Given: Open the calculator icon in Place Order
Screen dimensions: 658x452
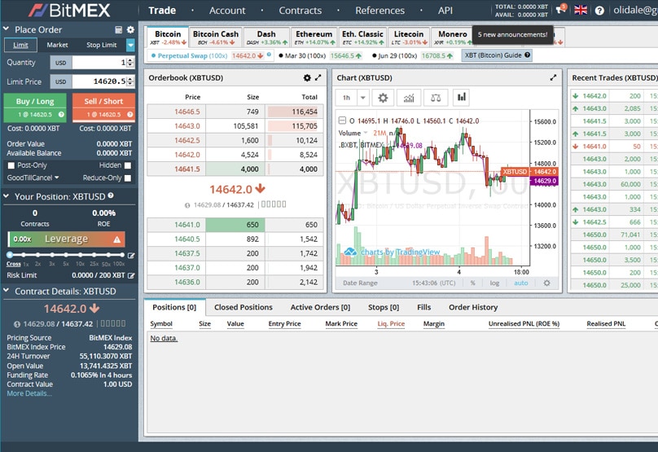Looking at the screenshot, I should pos(119,29).
